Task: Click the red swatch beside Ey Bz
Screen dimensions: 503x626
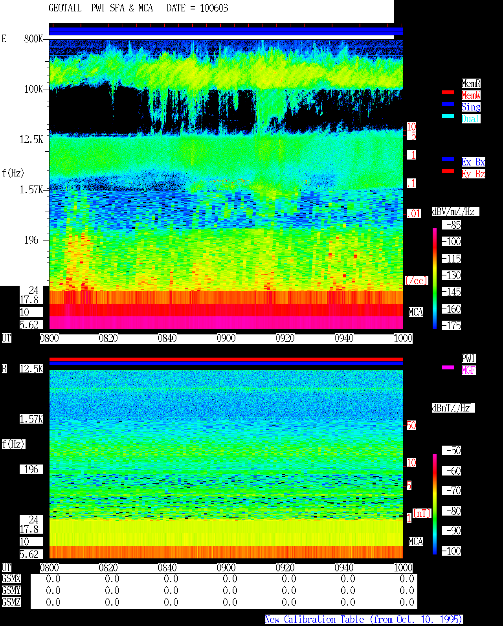Action: click(448, 171)
